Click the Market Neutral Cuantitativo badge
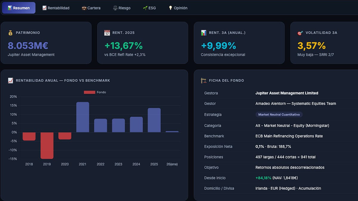This screenshot has width=358, height=201. (279, 115)
